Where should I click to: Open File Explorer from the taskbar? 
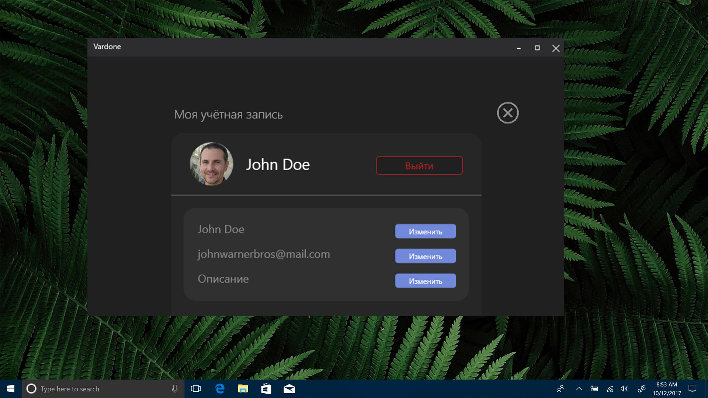click(x=243, y=389)
